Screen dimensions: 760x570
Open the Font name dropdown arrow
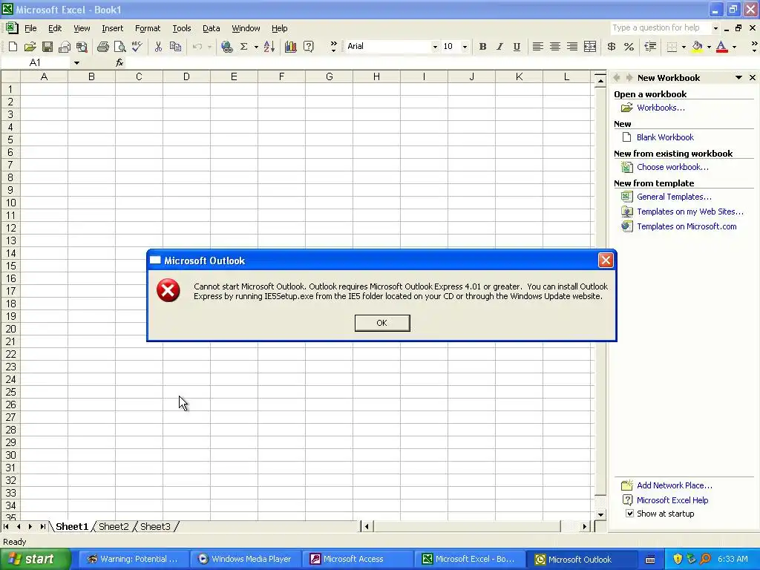coord(435,47)
